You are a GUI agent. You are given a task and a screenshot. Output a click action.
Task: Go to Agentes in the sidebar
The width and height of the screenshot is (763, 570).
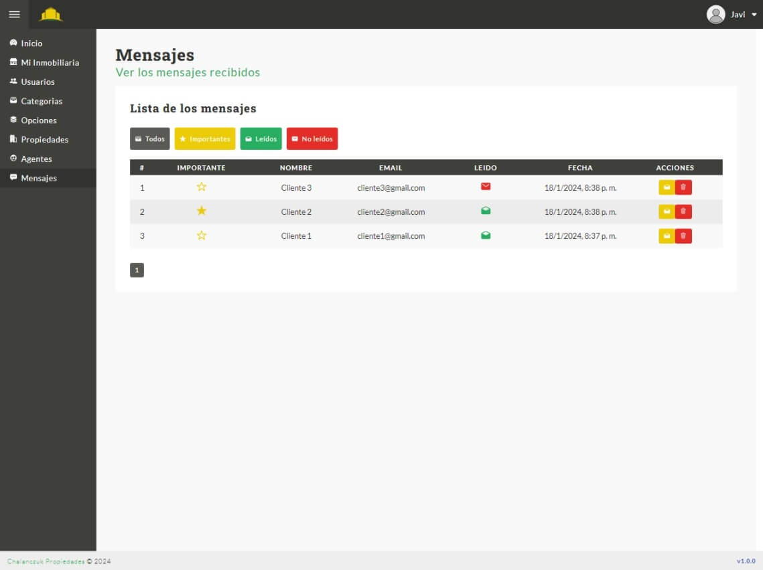tap(36, 159)
